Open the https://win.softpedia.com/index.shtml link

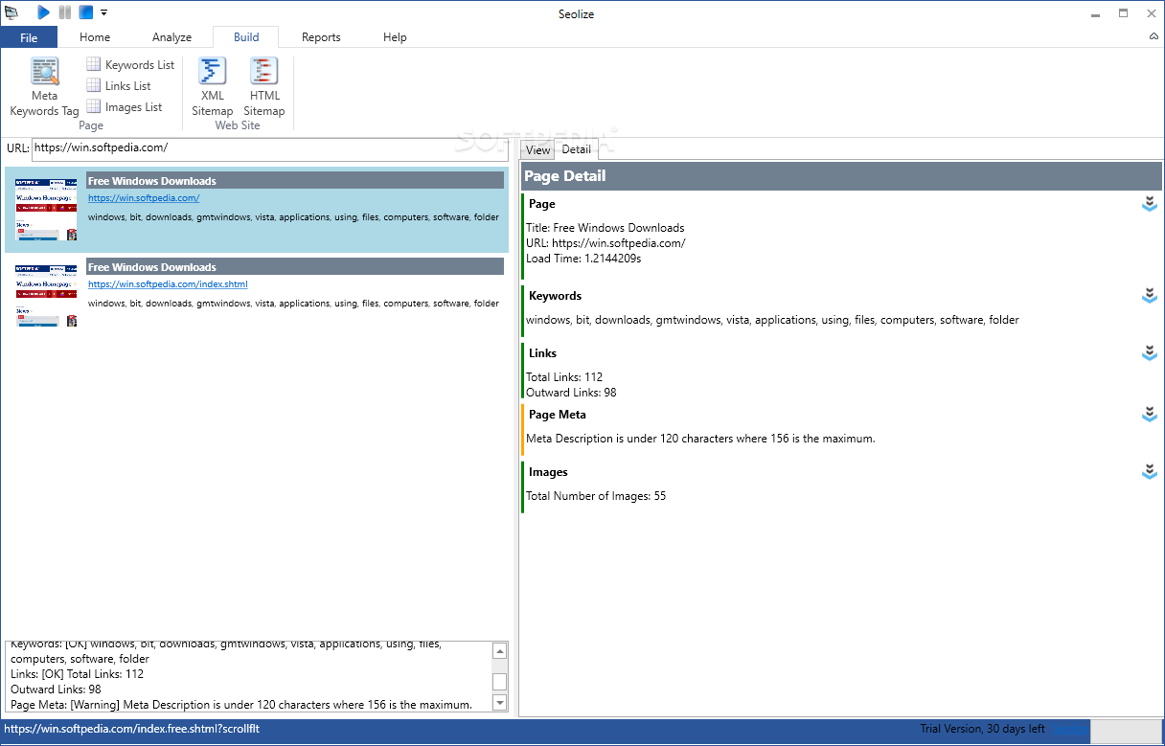(168, 284)
